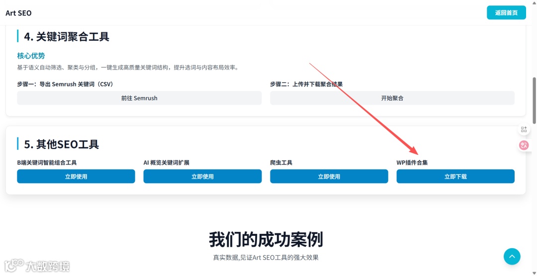
Task: Use the B端关键词智能组合工具 立即使用 button
Action: (76, 177)
